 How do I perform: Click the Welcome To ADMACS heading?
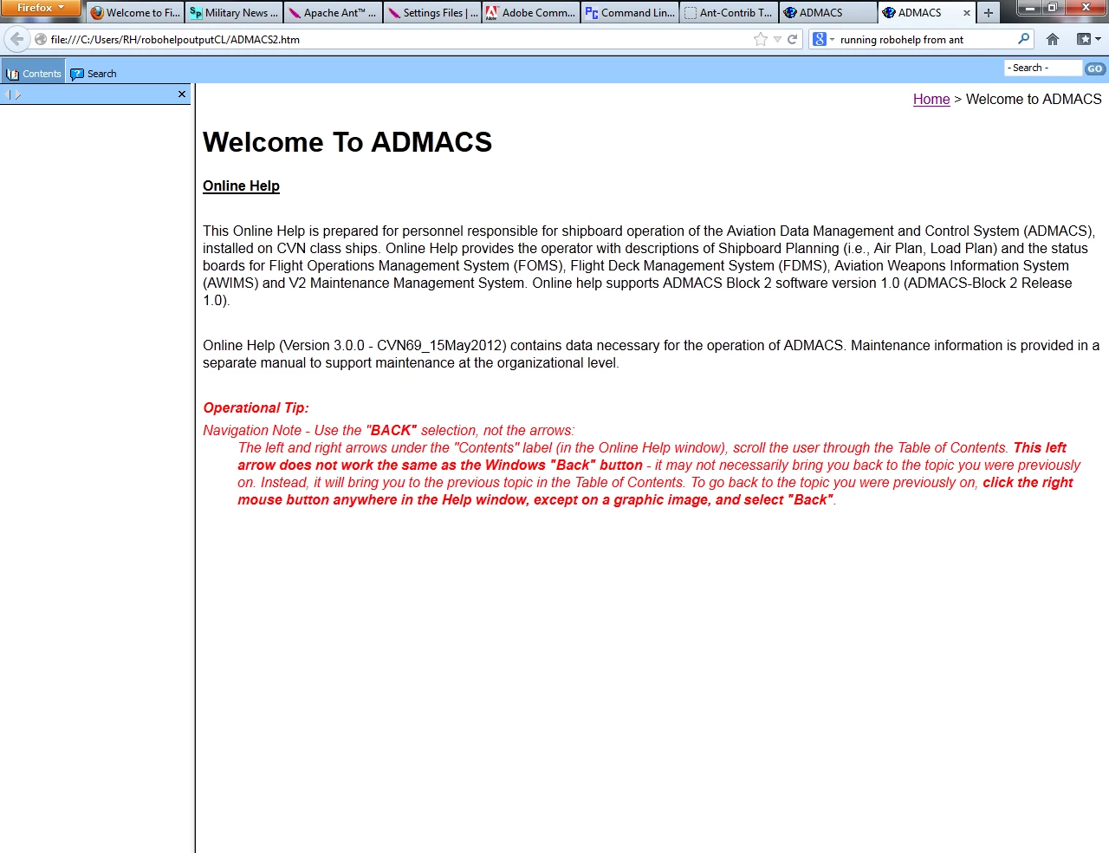pyautogui.click(x=347, y=142)
